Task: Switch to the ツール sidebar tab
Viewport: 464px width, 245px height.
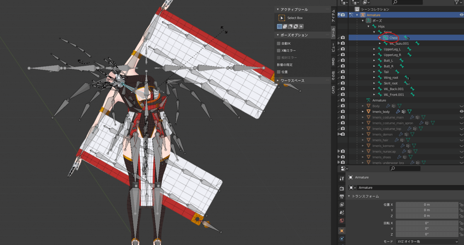Action: (x=333, y=32)
